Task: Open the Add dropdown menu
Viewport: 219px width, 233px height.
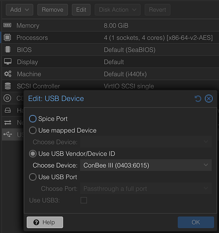Action: coord(20,10)
